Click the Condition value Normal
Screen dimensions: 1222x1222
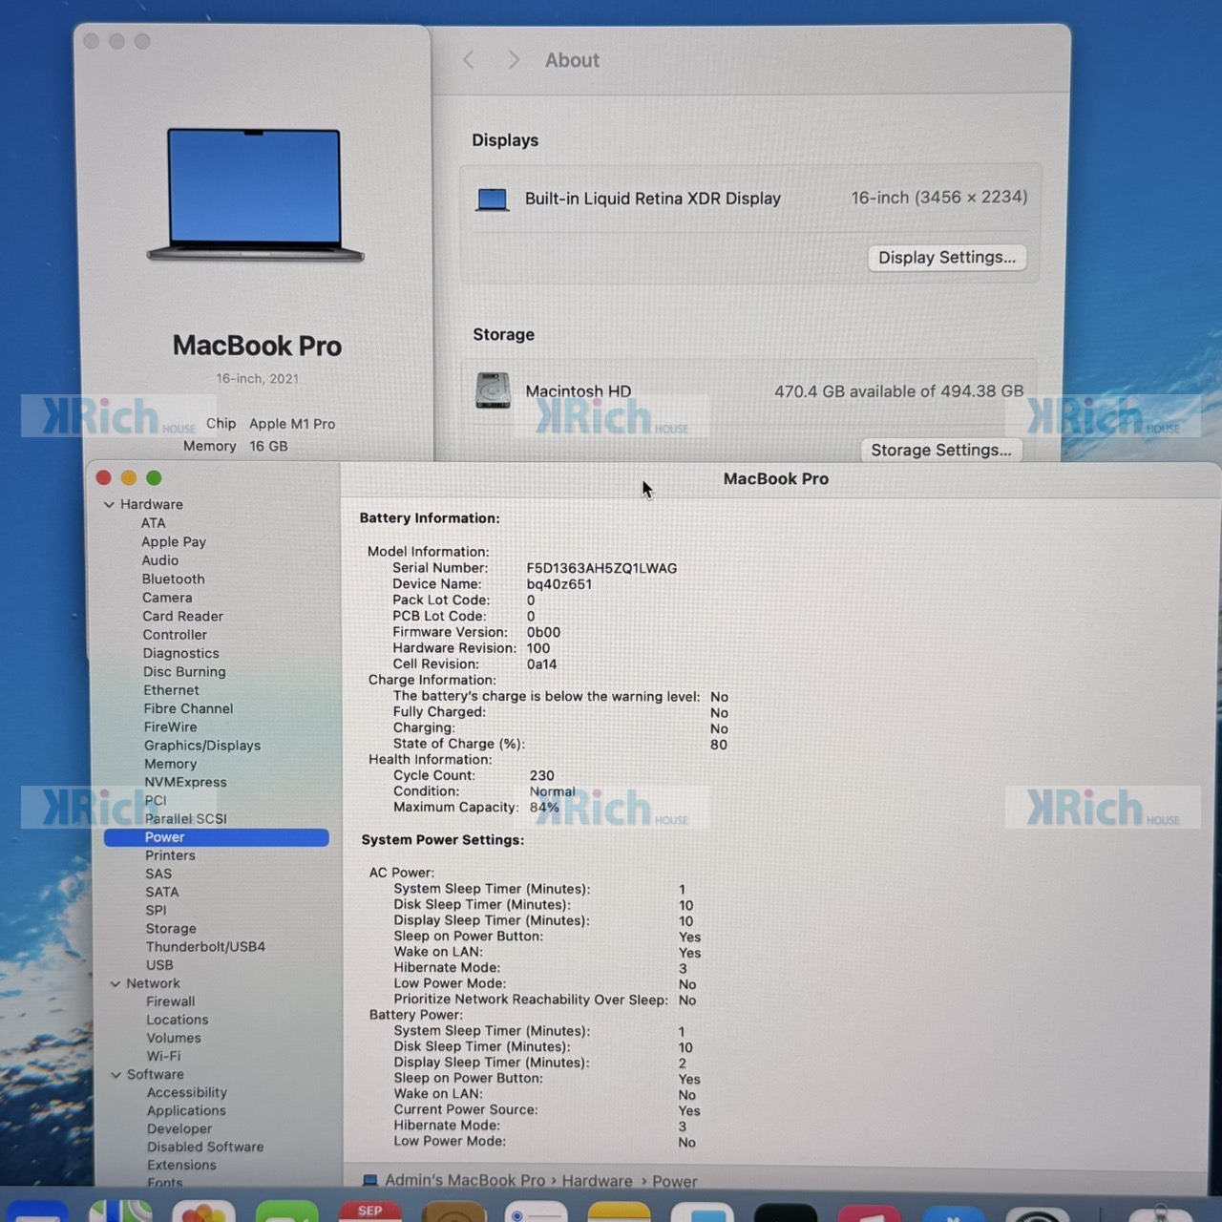click(x=553, y=791)
